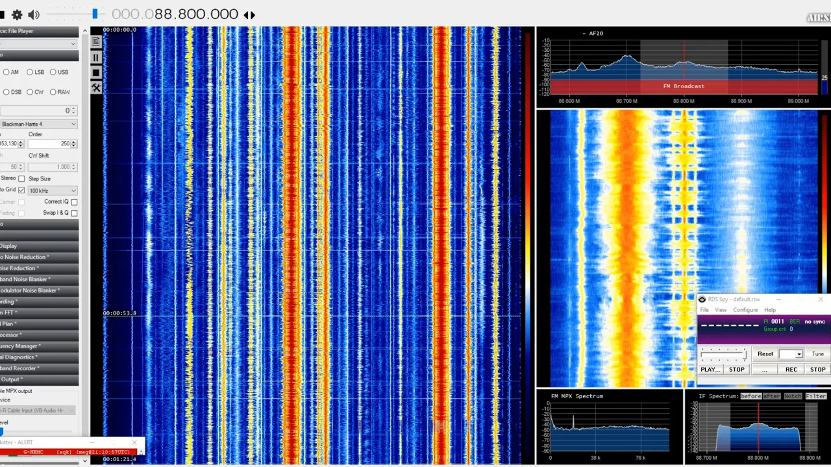831x467 pixels.
Task: Click the waterfall contrast color gradient bar
Action: point(527,246)
